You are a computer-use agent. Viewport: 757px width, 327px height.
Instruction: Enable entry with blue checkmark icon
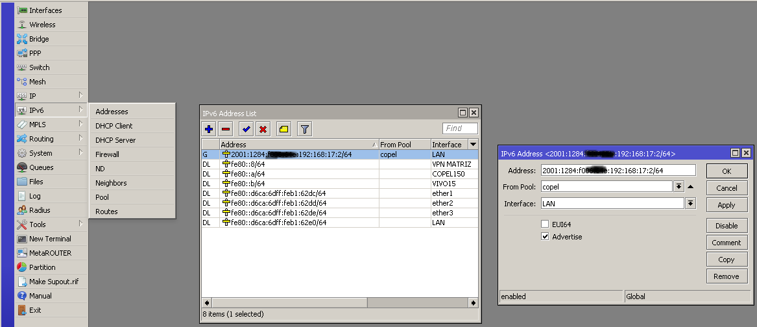[246, 129]
